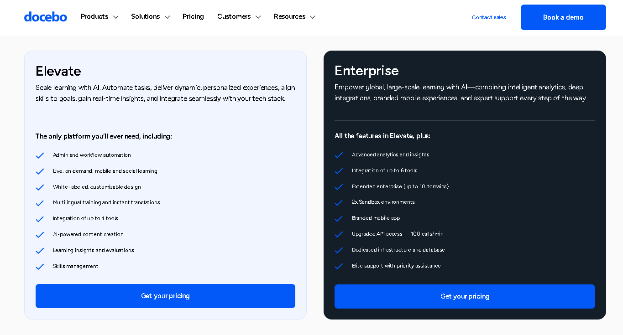Click 'Elite support with priority assistance'
The image size is (623, 335).
(396, 266)
